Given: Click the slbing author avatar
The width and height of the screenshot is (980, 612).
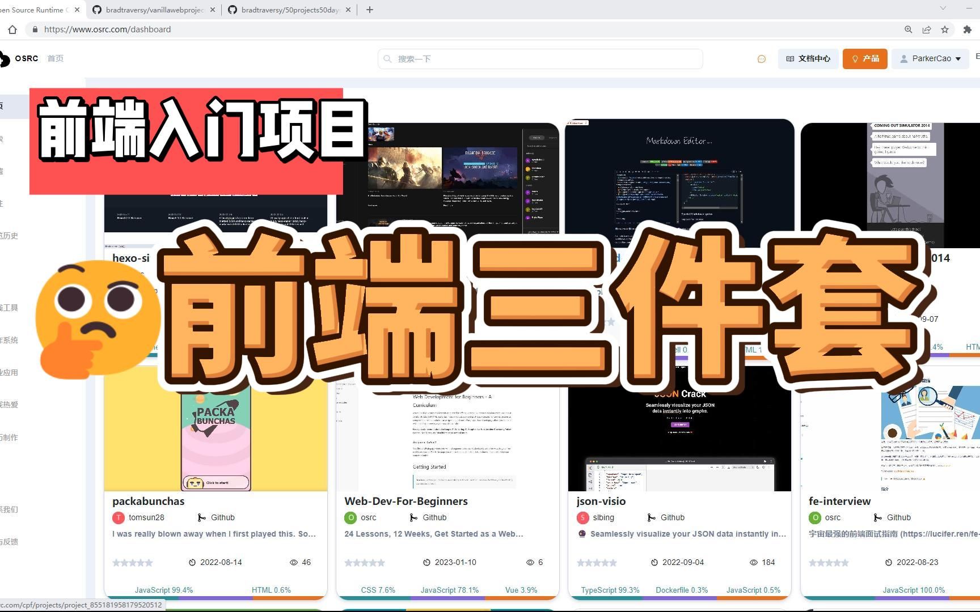Looking at the screenshot, I should click(582, 517).
